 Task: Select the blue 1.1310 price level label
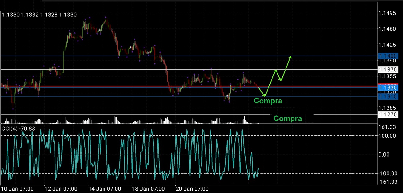pyautogui.click(x=387, y=96)
